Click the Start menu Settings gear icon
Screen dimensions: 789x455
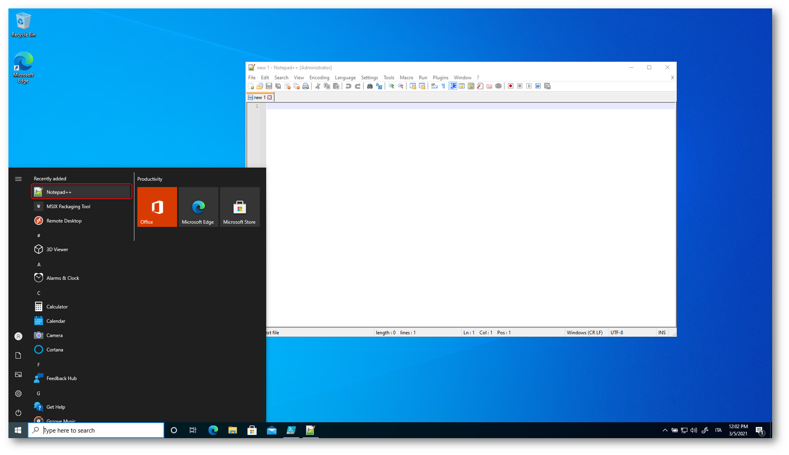coord(18,394)
